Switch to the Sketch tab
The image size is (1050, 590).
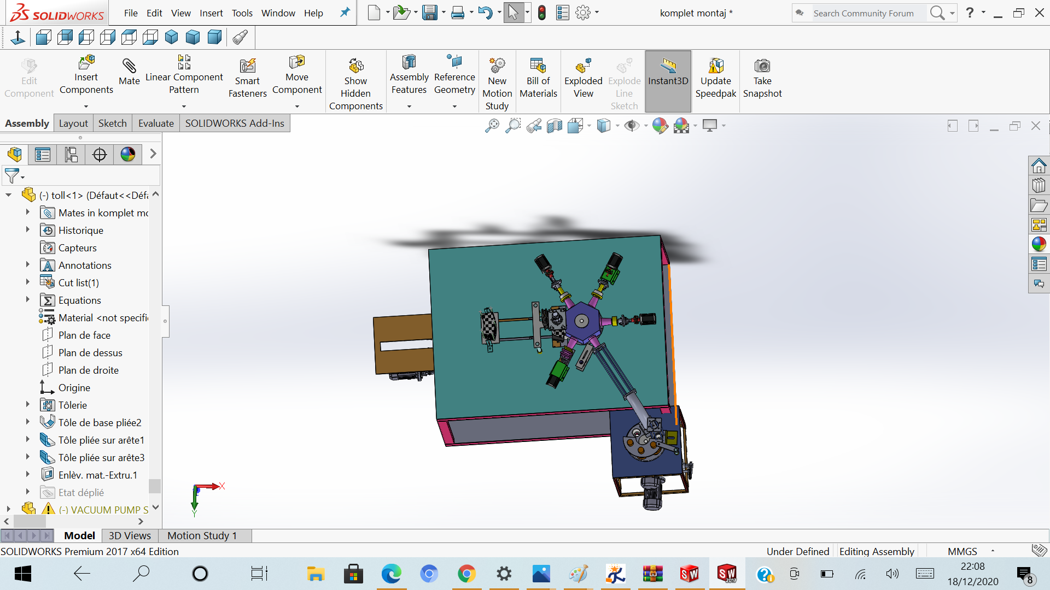tap(112, 123)
